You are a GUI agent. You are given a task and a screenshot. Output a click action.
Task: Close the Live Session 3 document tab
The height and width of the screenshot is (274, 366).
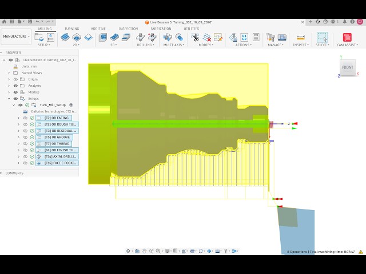point(303,22)
